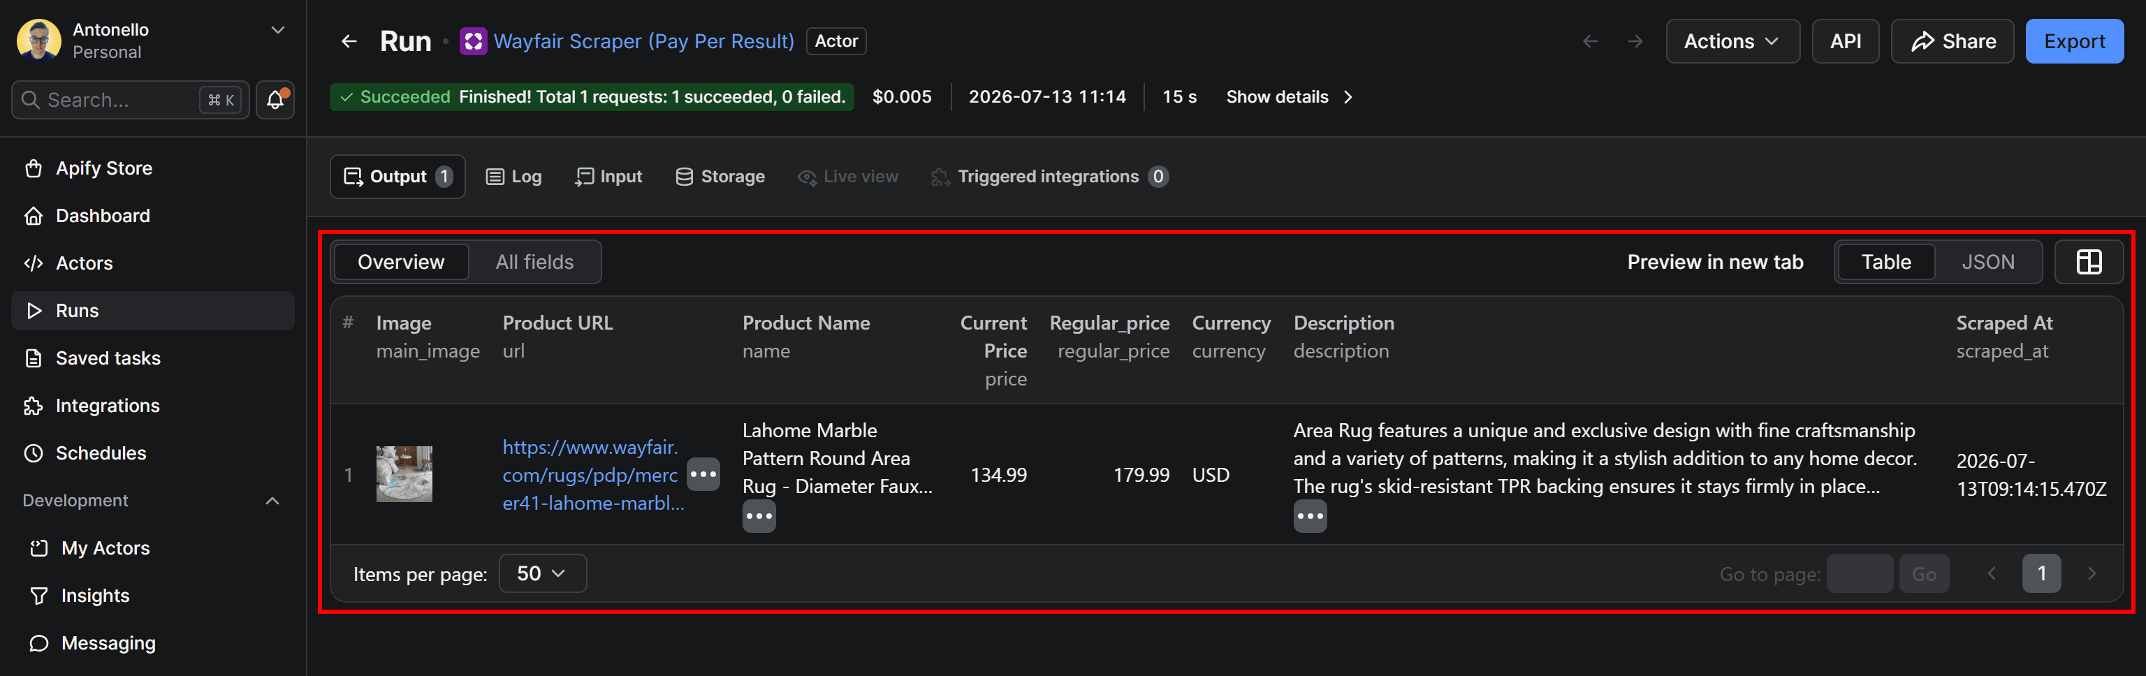Open the Output tab
The image size is (2146, 676).
click(x=397, y=177)
